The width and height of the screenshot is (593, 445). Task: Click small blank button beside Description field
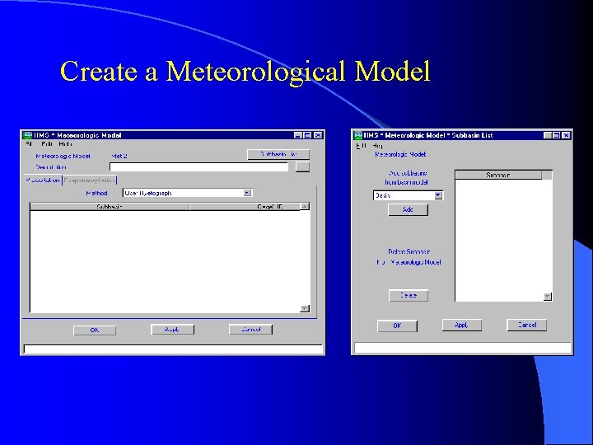point(302,166)
